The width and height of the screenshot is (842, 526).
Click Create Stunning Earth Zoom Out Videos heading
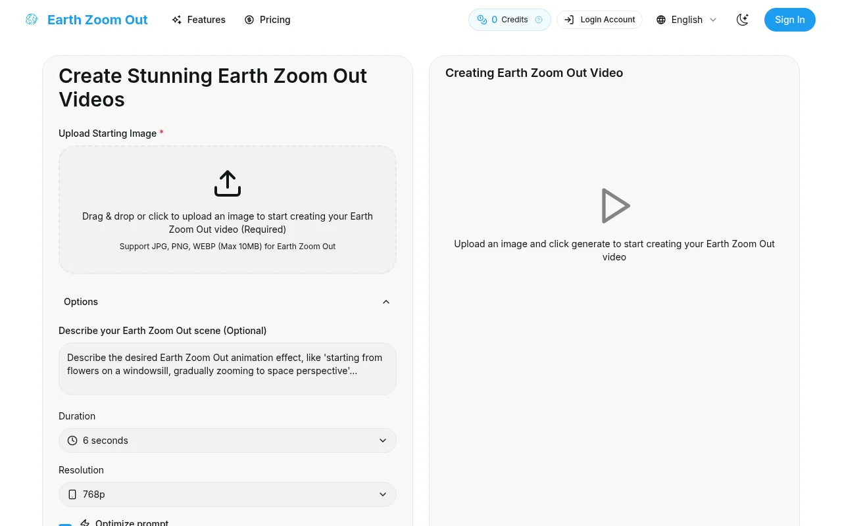(212, 87)
